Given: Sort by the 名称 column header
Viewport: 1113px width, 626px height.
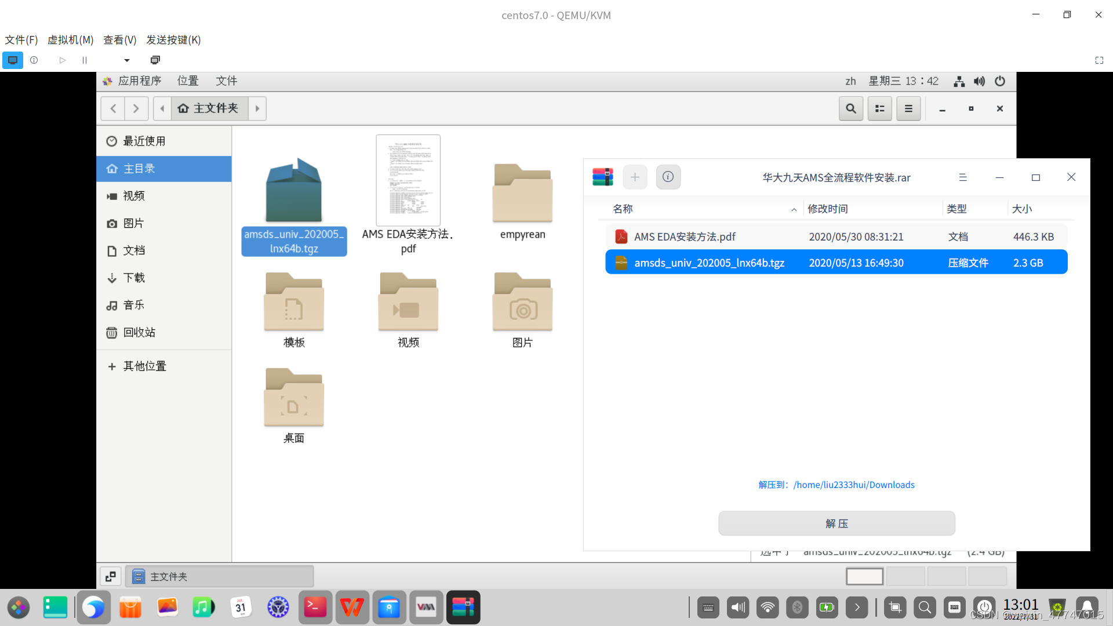Looking at the screenshot, I should point(623,209).
